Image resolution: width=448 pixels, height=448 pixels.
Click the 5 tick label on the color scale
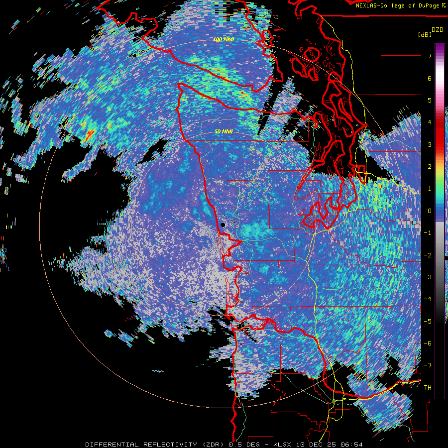point(430,100)
